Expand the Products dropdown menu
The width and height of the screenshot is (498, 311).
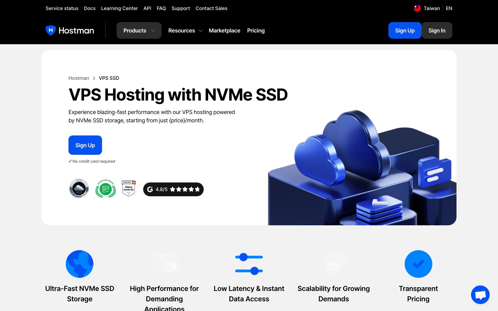pyautogui.click(x=139, y=30)
